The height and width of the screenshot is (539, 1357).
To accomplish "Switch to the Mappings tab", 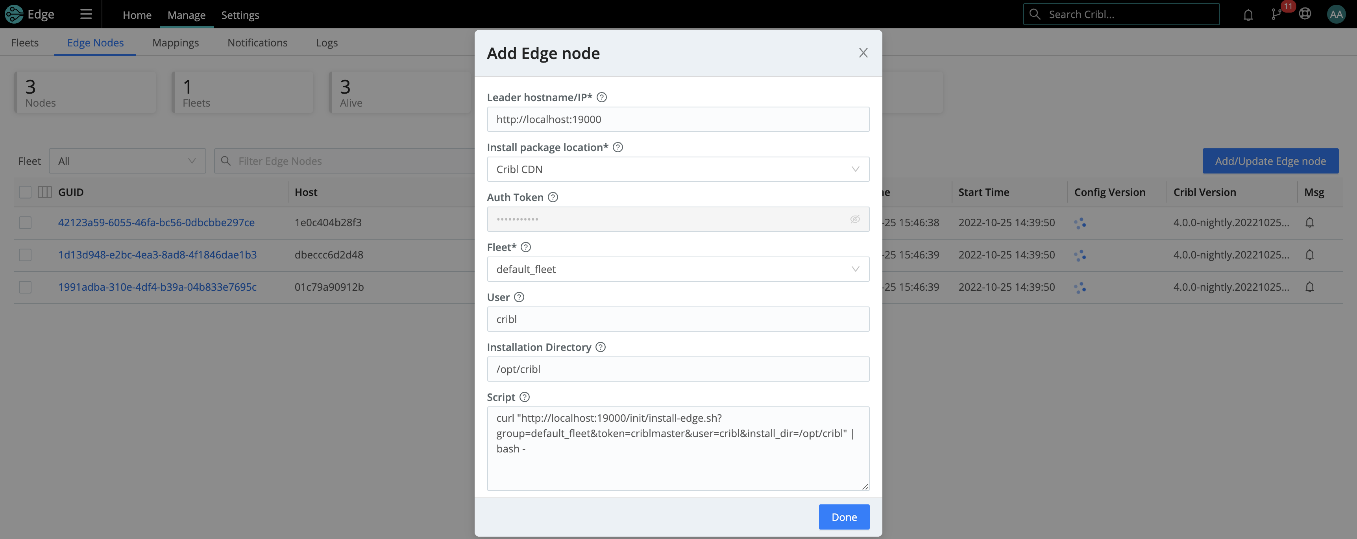I will pos(176,42).
